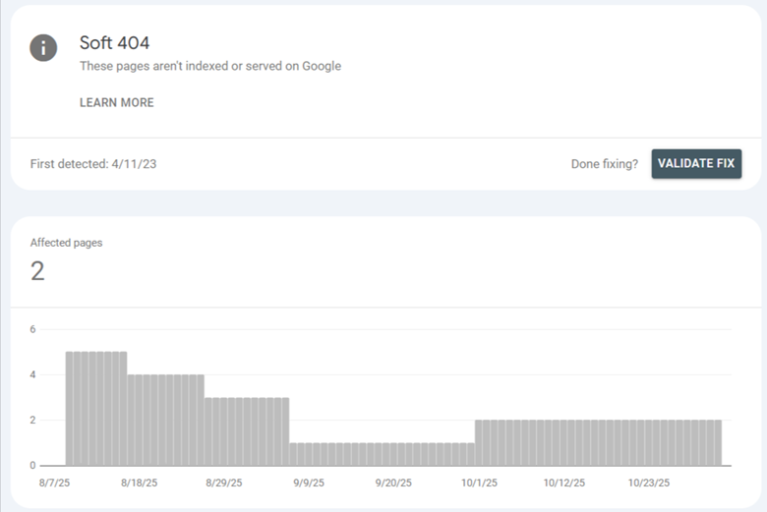This screenshot has width=767, height=512.
Task: Click the 9/9/25 x-axis date label
Action: (312, 484)
